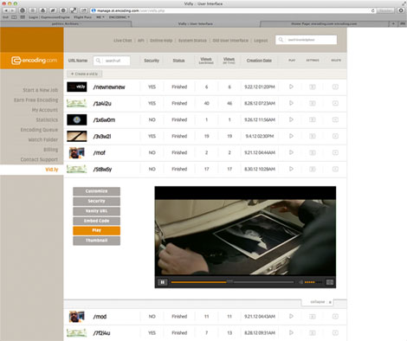Click delete icon for /mod row

point(335,317)
